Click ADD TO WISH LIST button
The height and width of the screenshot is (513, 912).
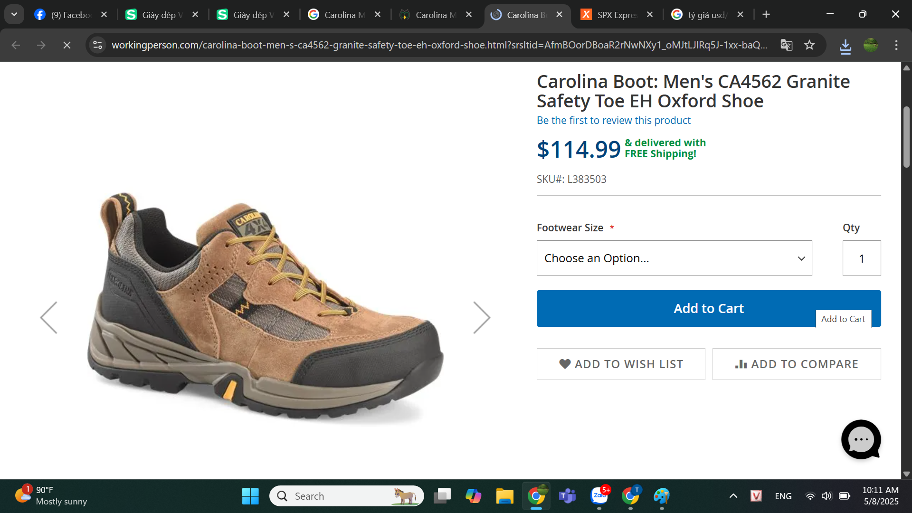(621, 364)
